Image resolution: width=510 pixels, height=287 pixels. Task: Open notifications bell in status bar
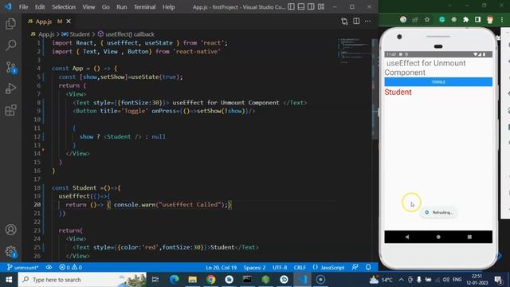pyautogui.click(x=368, y=268)
